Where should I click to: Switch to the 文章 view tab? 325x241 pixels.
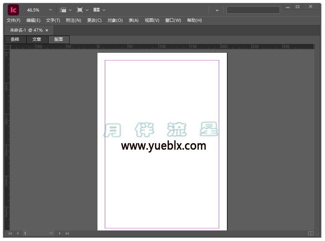tap(37, 39)
